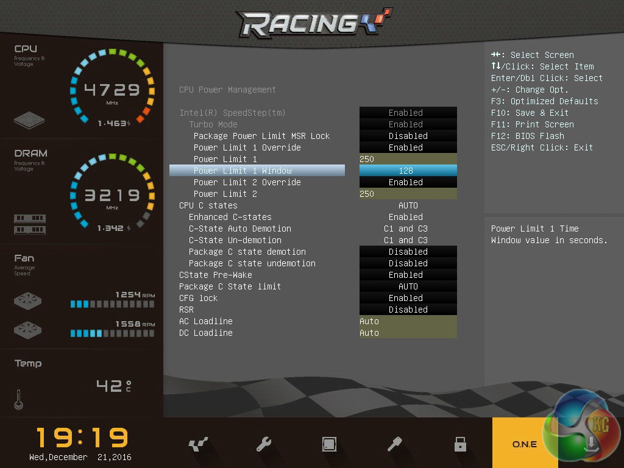The height and width of the screenshot is (468, 624).
Task: Edit DC Loadline Auto field
Action: pyautogui.click(x=408, y=332)
